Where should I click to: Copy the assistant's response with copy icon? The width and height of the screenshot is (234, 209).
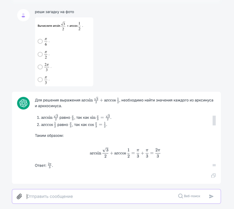pos(213,176)
